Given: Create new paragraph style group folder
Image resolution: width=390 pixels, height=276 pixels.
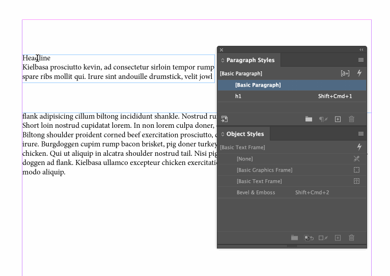Looking at the screenshot, I should point(309,119).
